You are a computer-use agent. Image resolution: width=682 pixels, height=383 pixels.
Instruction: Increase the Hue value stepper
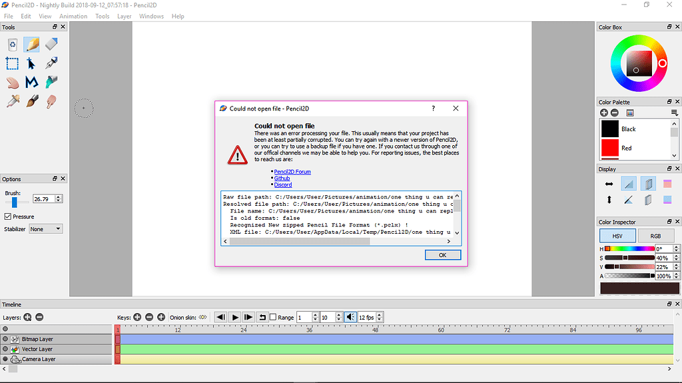(x=676, y=246)
